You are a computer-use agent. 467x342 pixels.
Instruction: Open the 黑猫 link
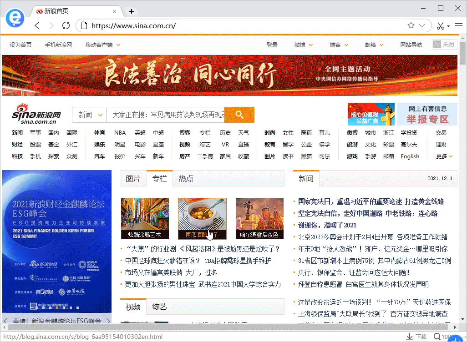(306, 156)
